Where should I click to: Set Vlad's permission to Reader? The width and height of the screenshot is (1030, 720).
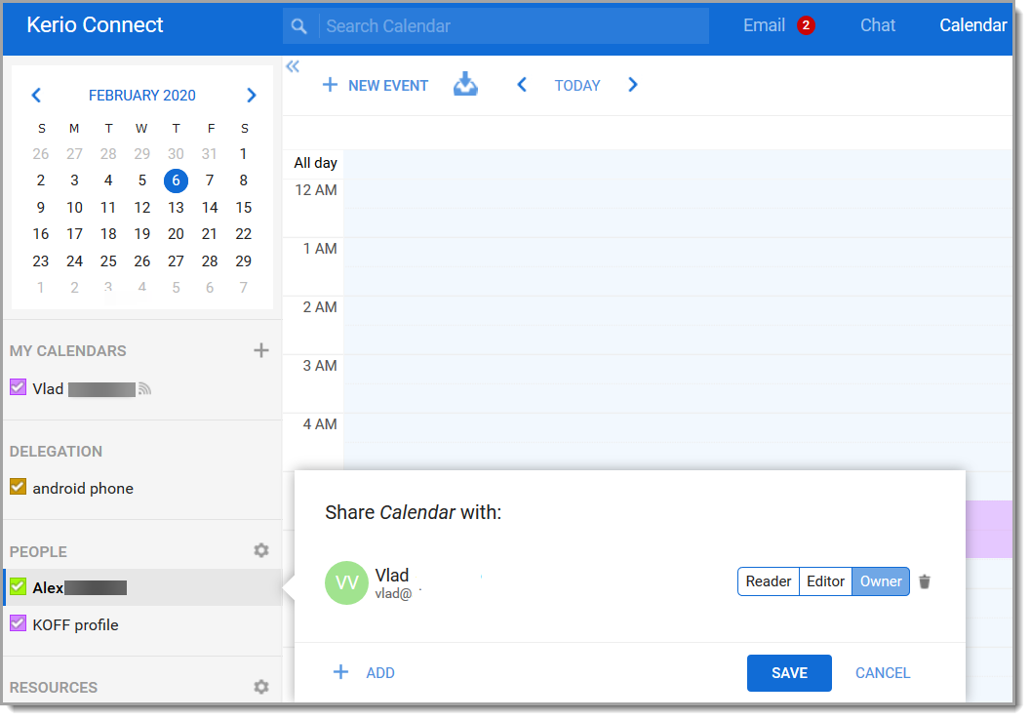tap(769, 581)
